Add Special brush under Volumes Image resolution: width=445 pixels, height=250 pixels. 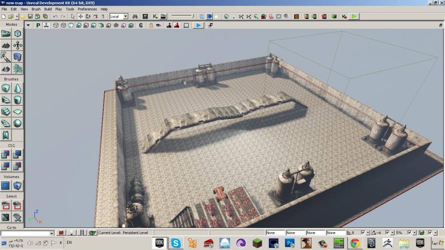[x=6, y=186]
